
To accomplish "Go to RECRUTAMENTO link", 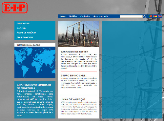I will 25,37.
